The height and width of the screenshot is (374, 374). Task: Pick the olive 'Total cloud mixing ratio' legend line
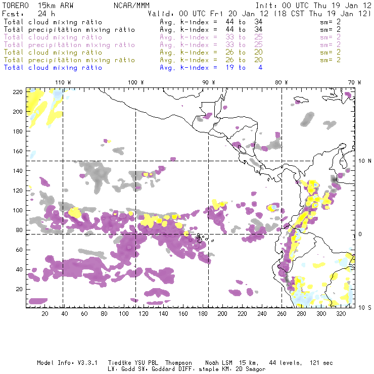pos(53,53)
